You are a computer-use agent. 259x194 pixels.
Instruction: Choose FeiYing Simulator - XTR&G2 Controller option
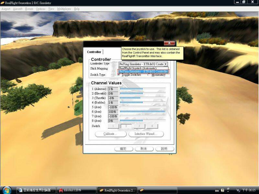coord(143,71)
